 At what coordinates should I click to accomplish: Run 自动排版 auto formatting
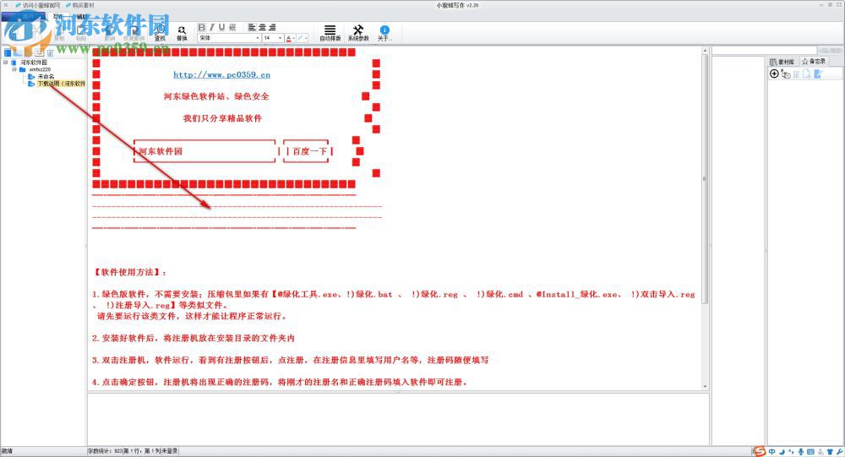click(x=330, y=33)
